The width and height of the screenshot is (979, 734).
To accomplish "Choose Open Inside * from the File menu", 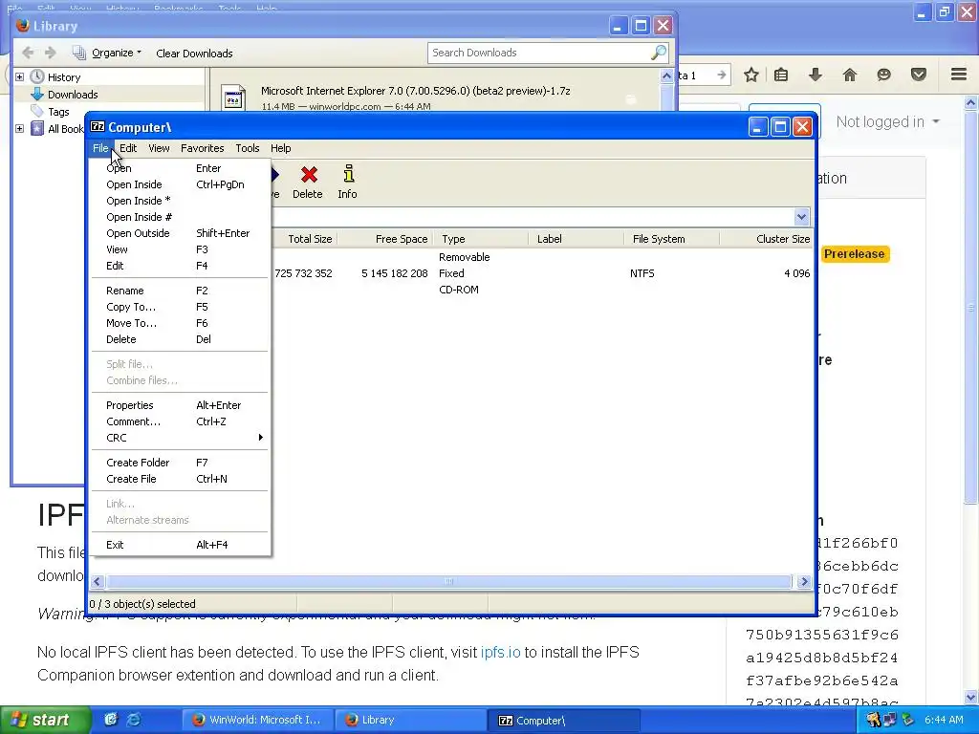I will pos(180,201).
